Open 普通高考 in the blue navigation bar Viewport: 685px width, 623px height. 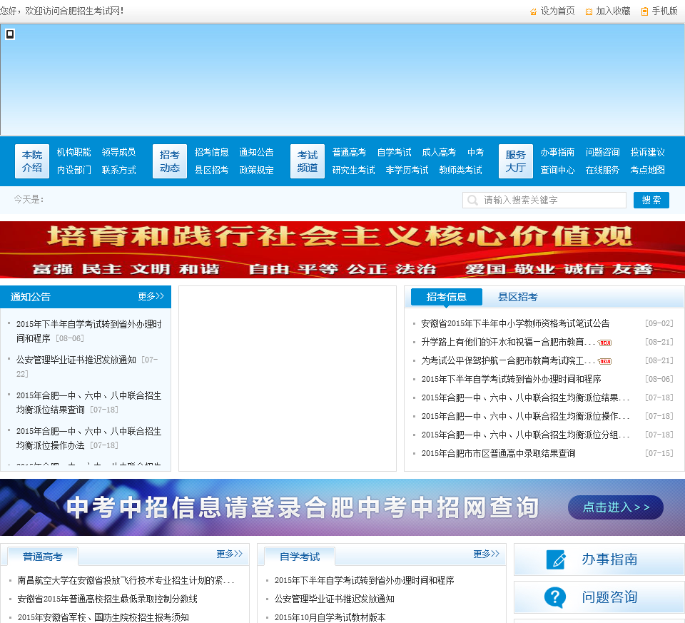349,152
